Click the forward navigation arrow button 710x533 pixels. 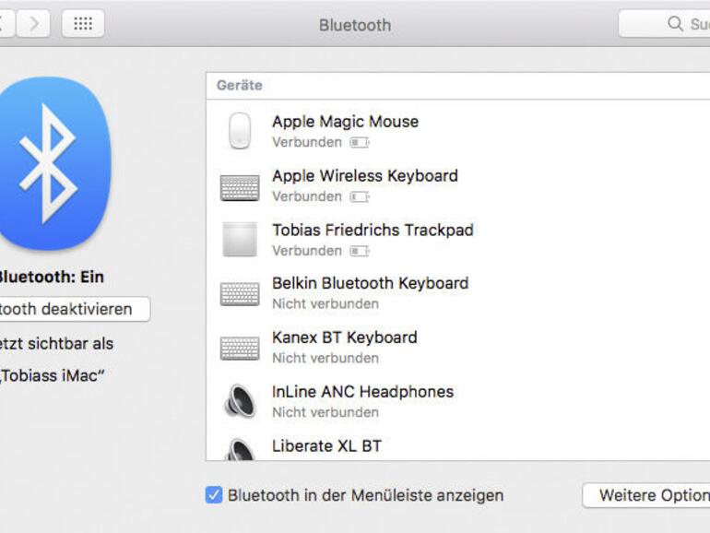click(x=33, y=24)
